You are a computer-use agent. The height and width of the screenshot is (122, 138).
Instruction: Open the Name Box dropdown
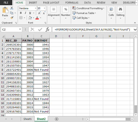click(20, 29)
